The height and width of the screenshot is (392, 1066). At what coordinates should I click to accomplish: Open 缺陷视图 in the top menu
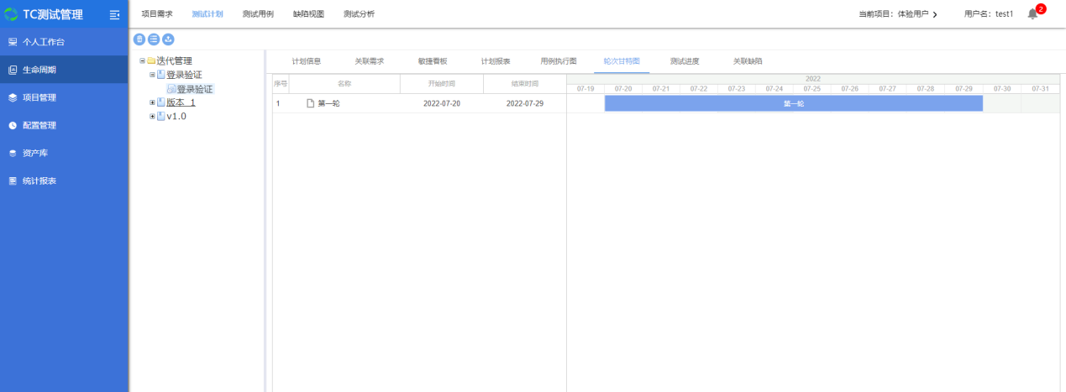point(308,14)
